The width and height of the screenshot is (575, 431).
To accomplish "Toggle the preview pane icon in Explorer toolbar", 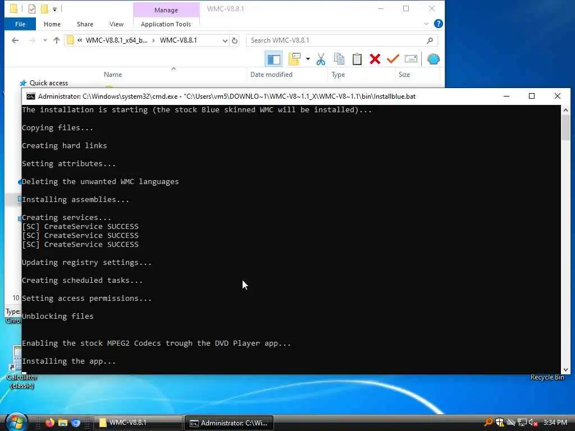I will [273, 59].
